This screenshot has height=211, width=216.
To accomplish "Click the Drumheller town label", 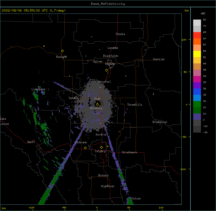I will point(160,122).
